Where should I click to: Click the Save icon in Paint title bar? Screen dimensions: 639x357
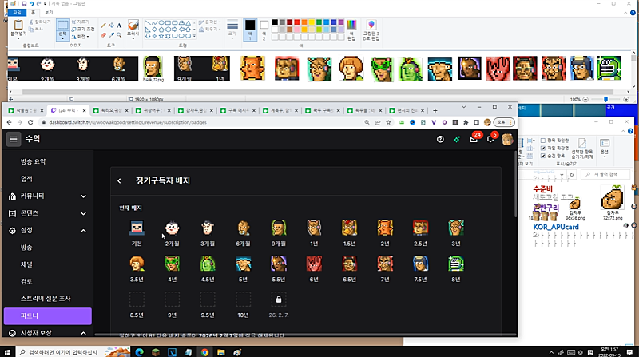click(x=24, y=4)
